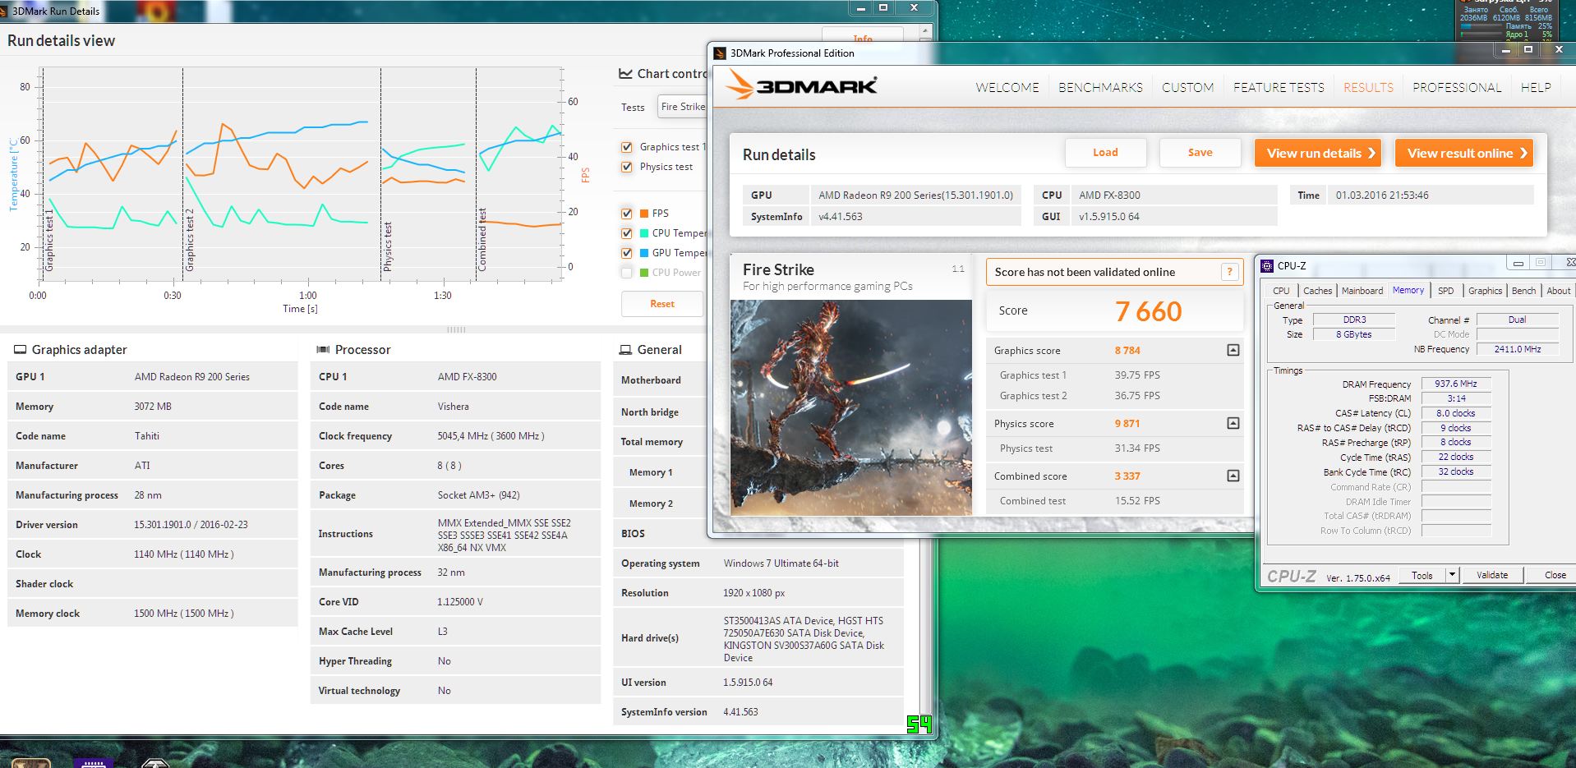Click the overall score value 7 660
Viewport: 1576px width, 768px height.
[x=1148, y=311]
